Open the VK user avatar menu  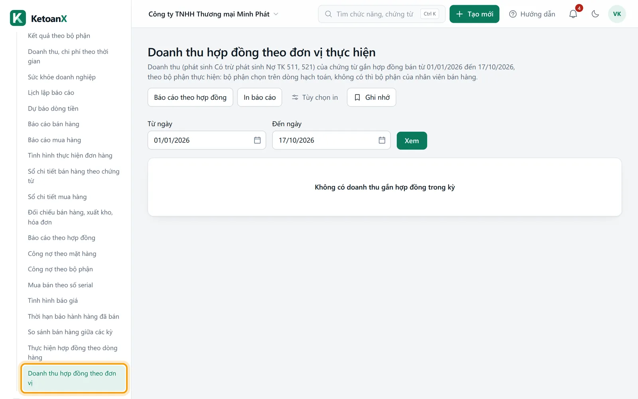(x=617, y=14)
